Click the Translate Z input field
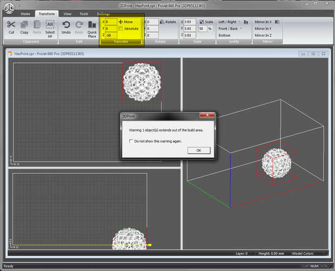Image resolution: width=335 pixels, height=271 pixels. (110, 35)
